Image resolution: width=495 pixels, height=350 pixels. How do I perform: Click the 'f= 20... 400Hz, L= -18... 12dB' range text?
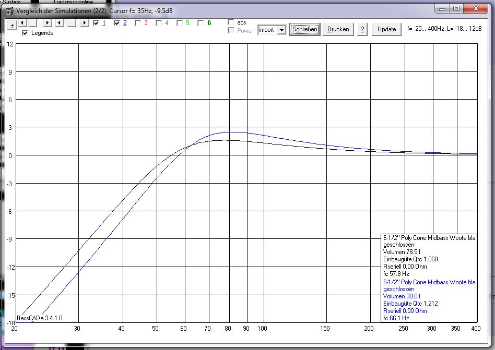(444, 29)
